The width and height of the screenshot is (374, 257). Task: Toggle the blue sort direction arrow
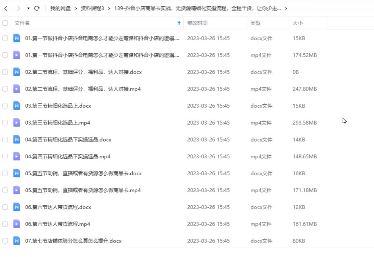pos(179,23)
